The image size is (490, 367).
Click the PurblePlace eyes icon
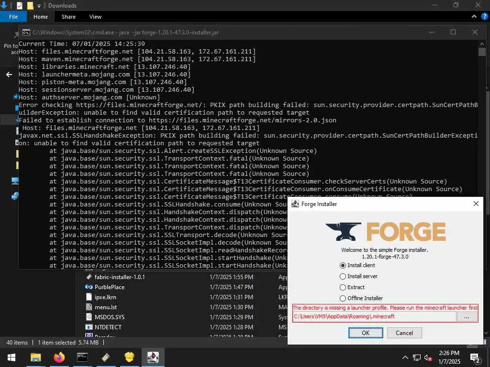pos(89,287)
